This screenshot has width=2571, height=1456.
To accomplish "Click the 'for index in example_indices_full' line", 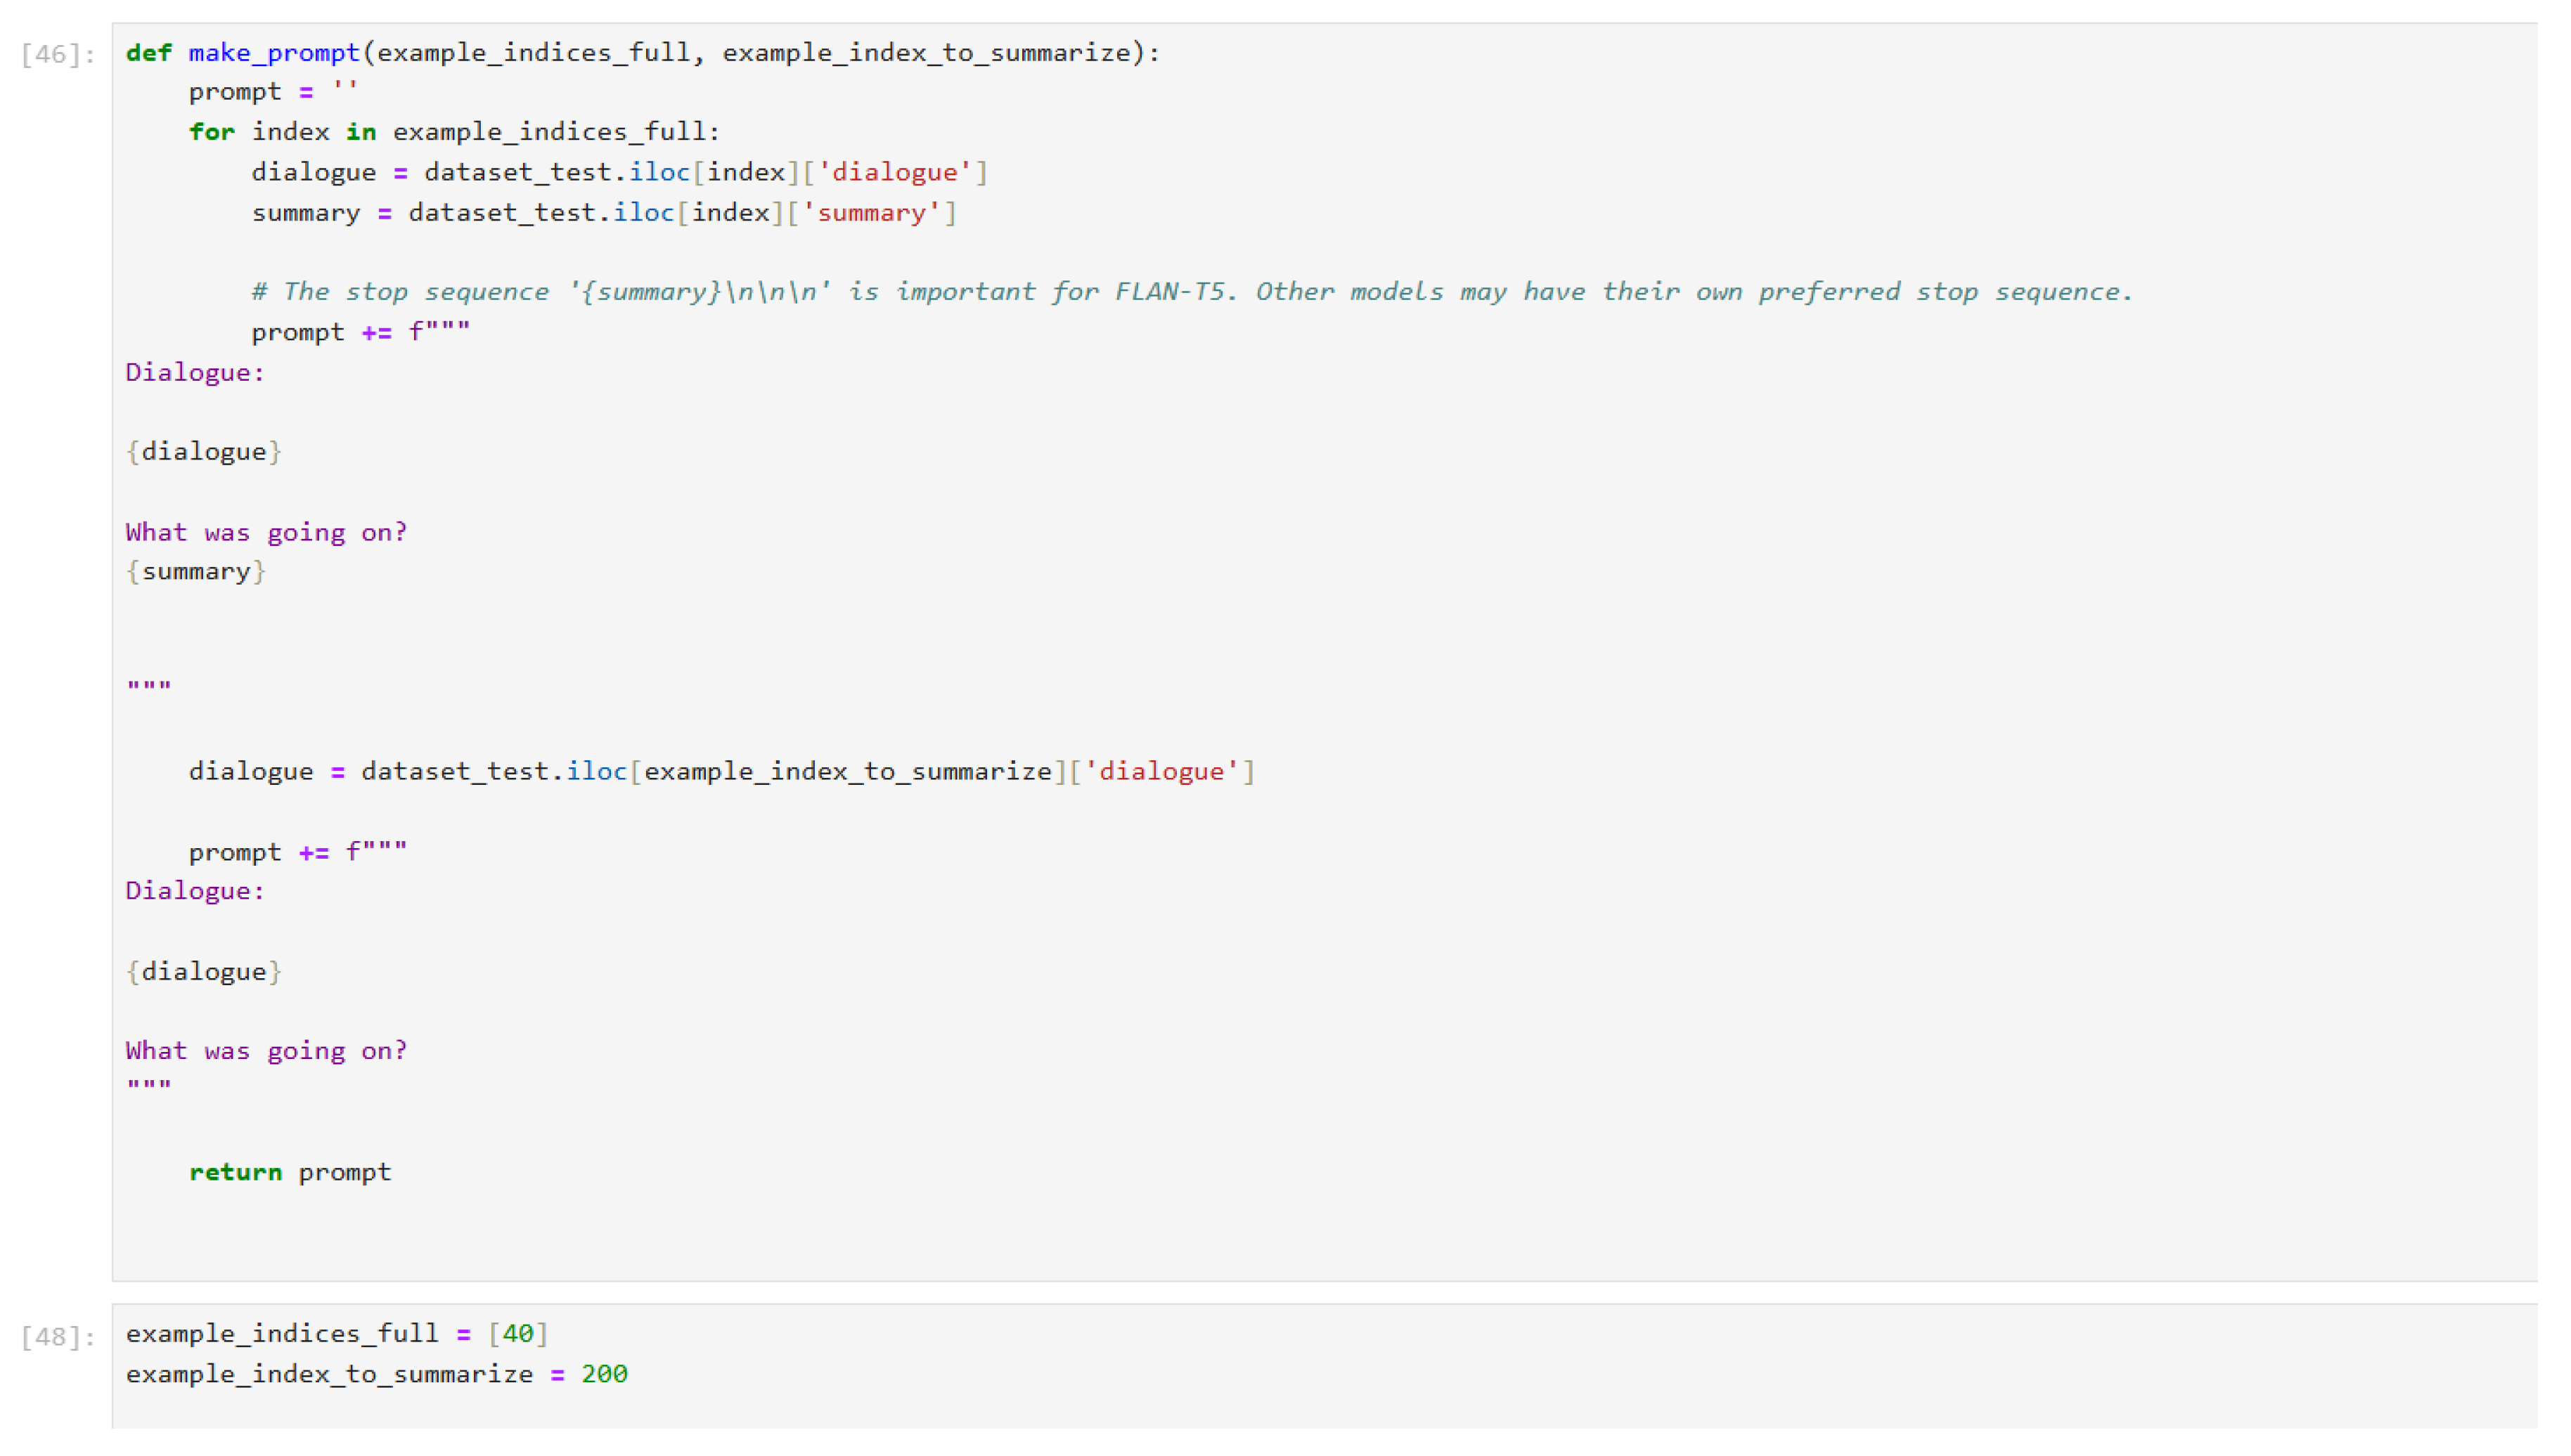I will (x=453, y=132).
